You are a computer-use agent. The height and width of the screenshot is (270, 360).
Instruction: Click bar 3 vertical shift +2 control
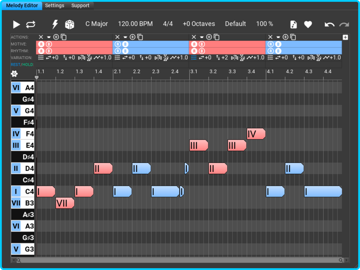click(222, 58)
